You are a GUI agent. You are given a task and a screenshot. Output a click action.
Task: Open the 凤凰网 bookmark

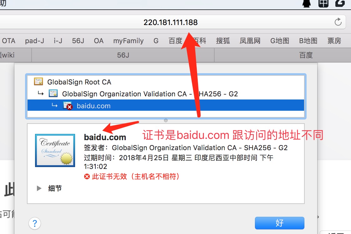[x=250, y=41]
